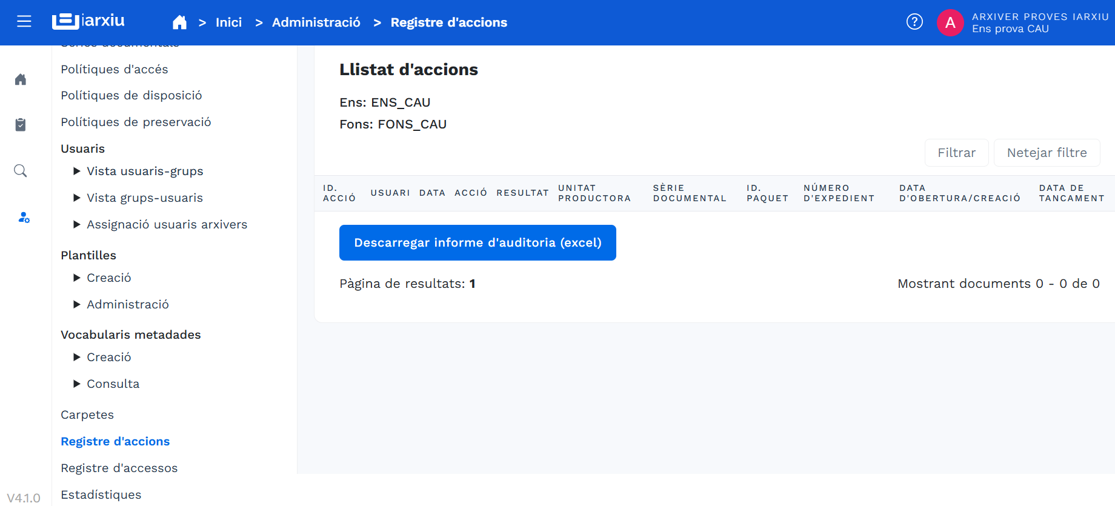Click the sidebar user settings icon
Image resolution: width=1115 pixels, height=506 pixels.
coord(24,217)
